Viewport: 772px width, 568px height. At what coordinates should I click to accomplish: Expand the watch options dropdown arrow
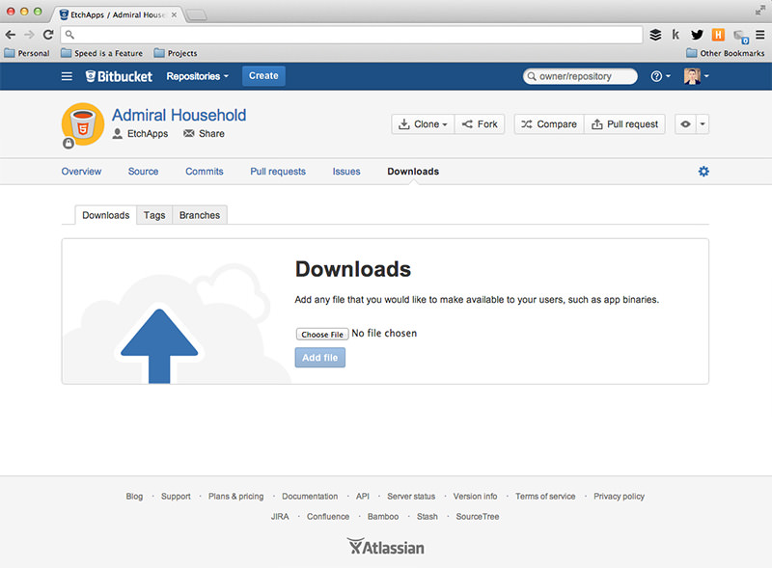pyautogui.click(x=703, y=124)
